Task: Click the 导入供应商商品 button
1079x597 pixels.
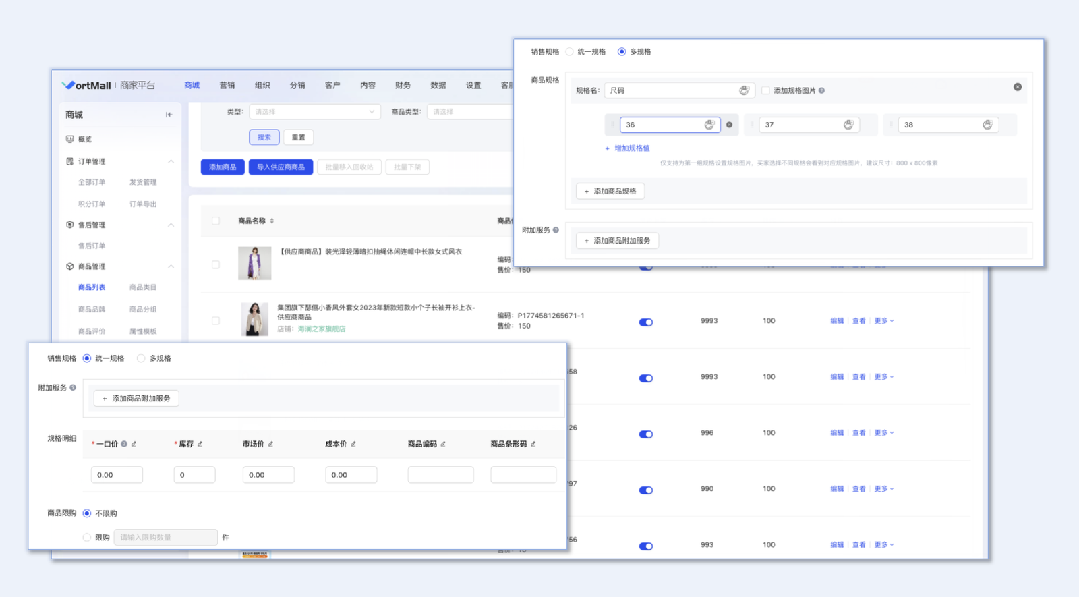Action: [x=281, y=167]
